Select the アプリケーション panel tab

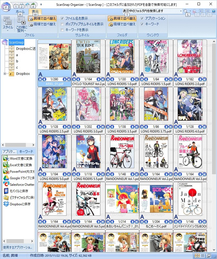coord(9,151)
